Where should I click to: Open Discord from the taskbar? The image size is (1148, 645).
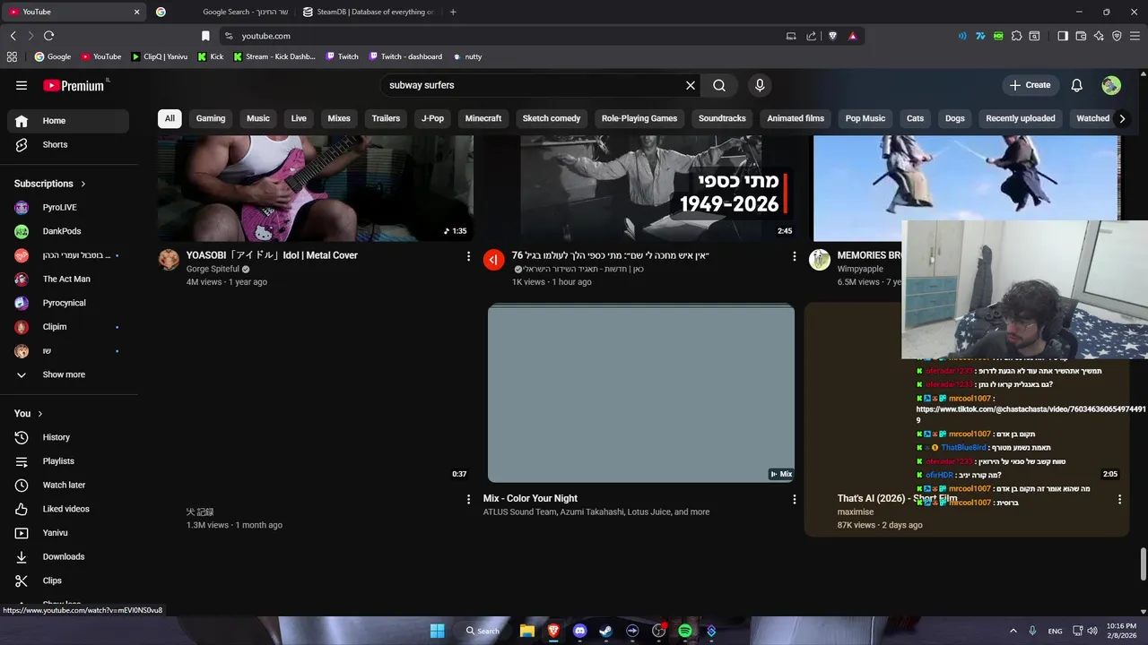[x=579, y=631]
